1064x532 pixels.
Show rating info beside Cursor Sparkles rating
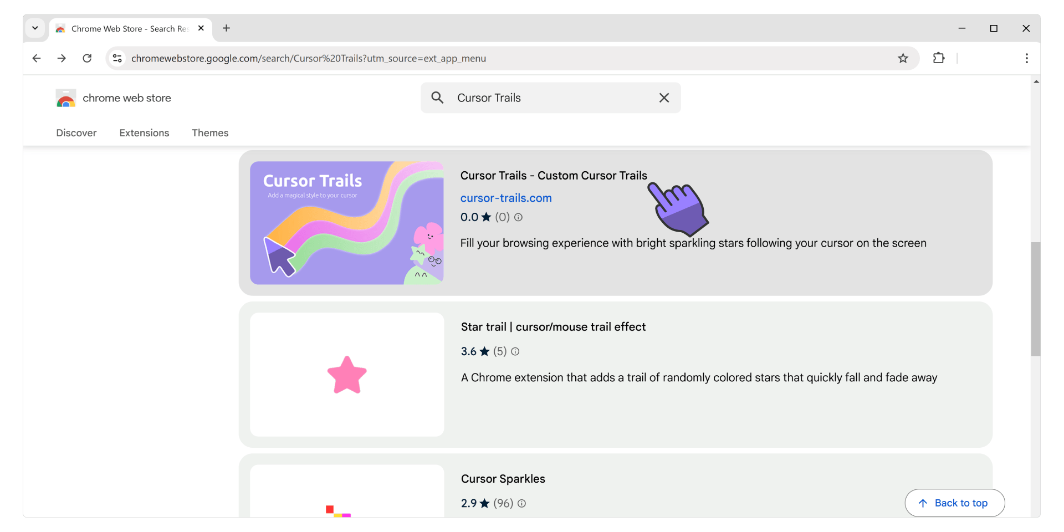point(521,503)
